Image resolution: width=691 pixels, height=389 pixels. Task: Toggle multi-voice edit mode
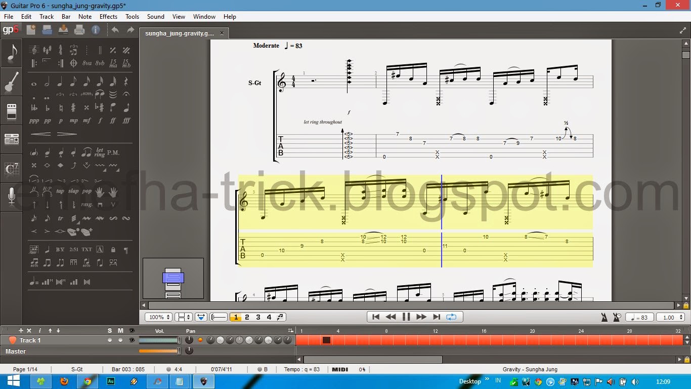pyautogui.click(x=280, y=317)
